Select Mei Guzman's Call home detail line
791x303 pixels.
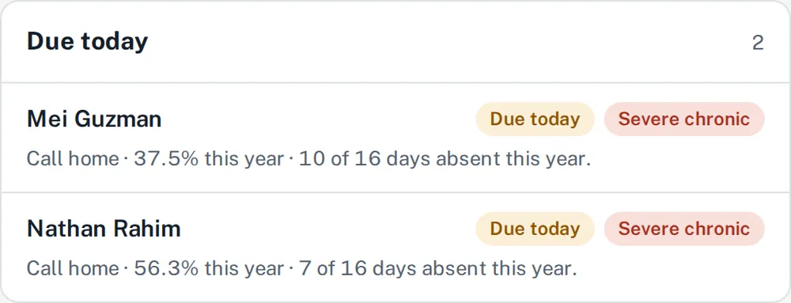[x=308, y=159]
